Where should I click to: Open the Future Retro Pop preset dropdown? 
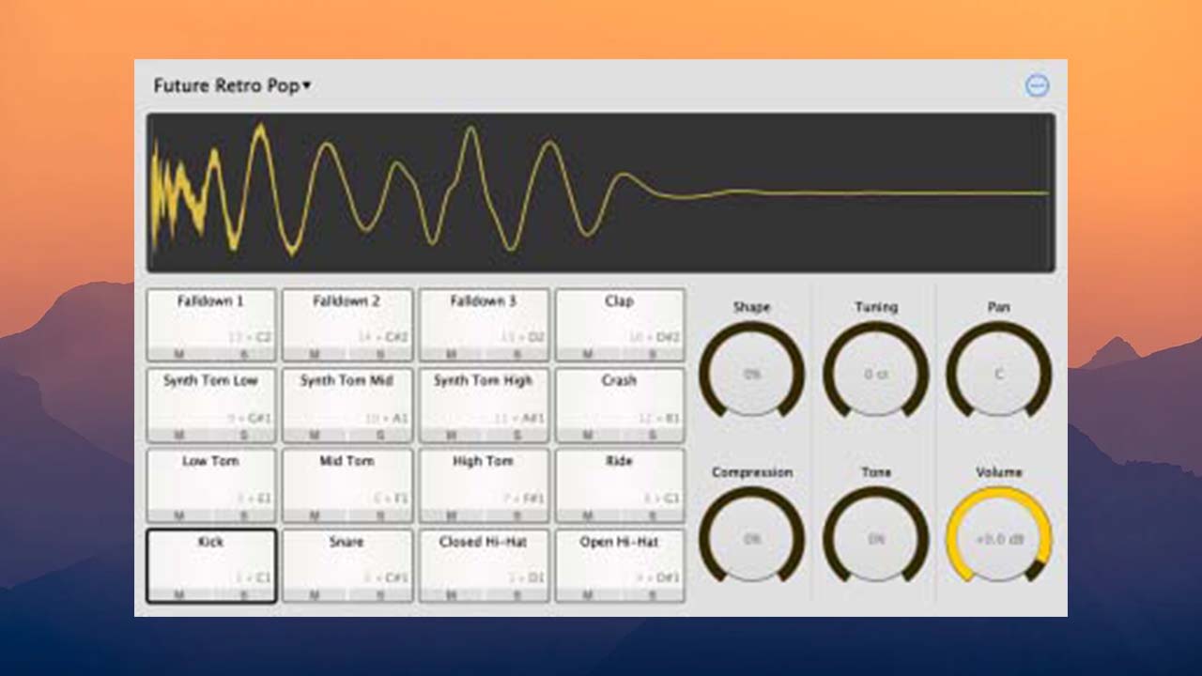232,84
